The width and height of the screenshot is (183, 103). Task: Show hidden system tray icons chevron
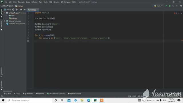[x=154, y=100]
